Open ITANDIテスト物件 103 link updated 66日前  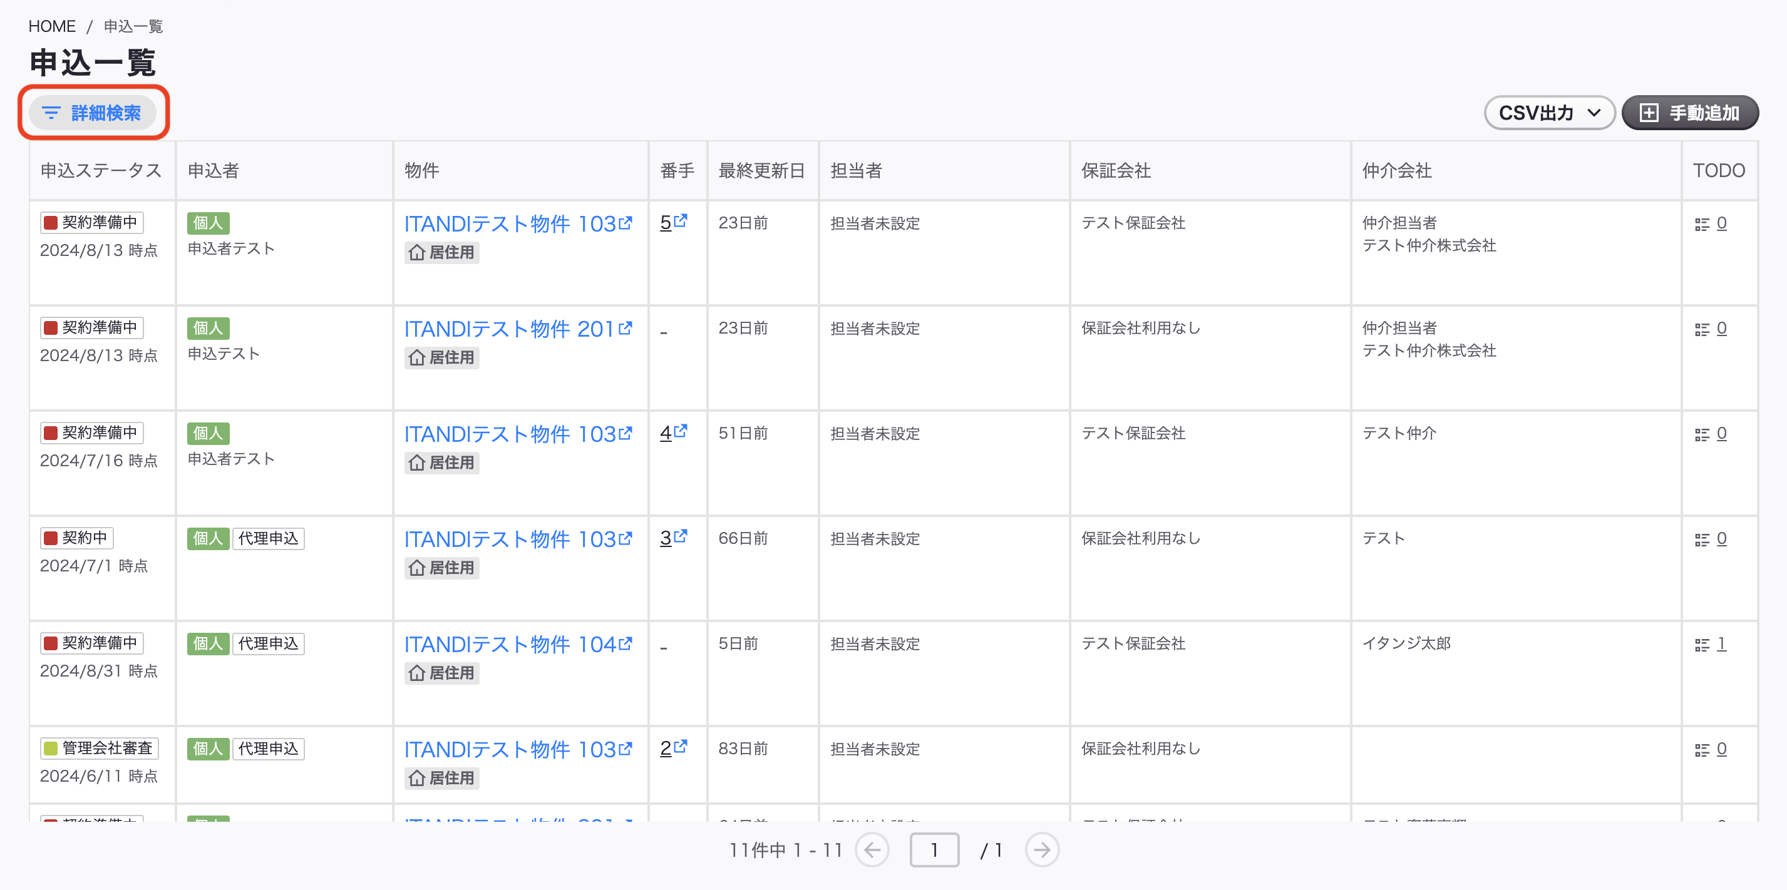518,539
